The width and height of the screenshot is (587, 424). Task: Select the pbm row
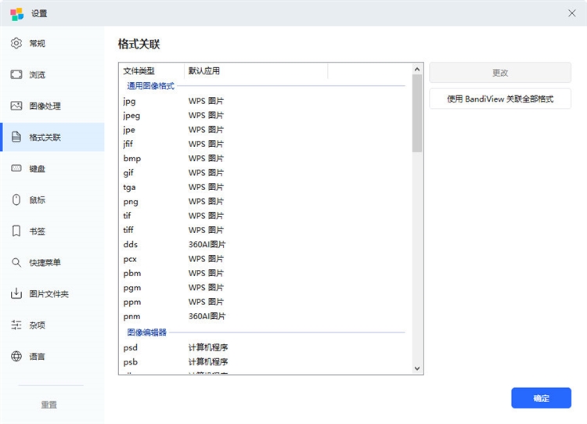265,273
